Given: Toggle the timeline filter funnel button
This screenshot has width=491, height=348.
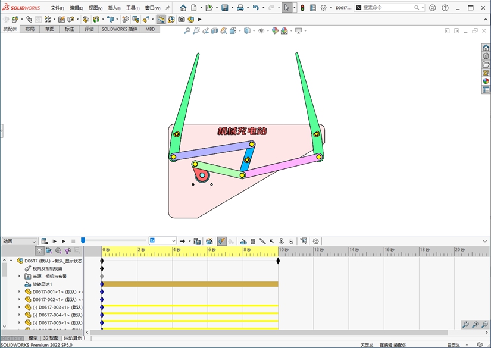Looking at the screenshot, I should click(x=39, y=251).
